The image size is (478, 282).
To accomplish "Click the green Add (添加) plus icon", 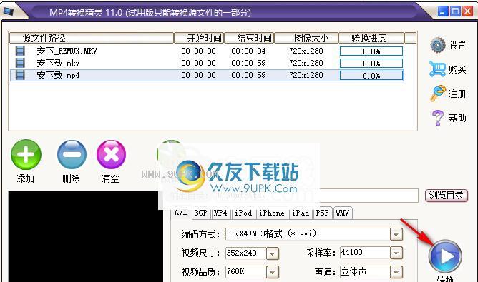I will [x=26, y=154].
